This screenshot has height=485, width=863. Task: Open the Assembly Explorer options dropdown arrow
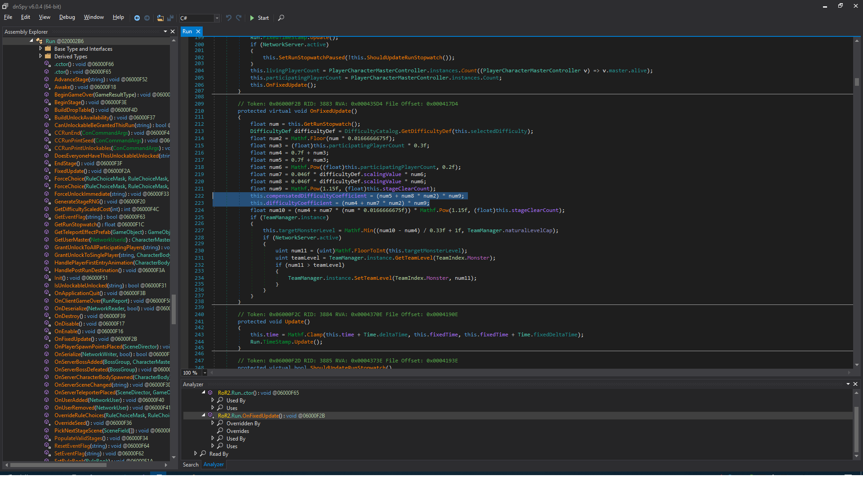165,31
